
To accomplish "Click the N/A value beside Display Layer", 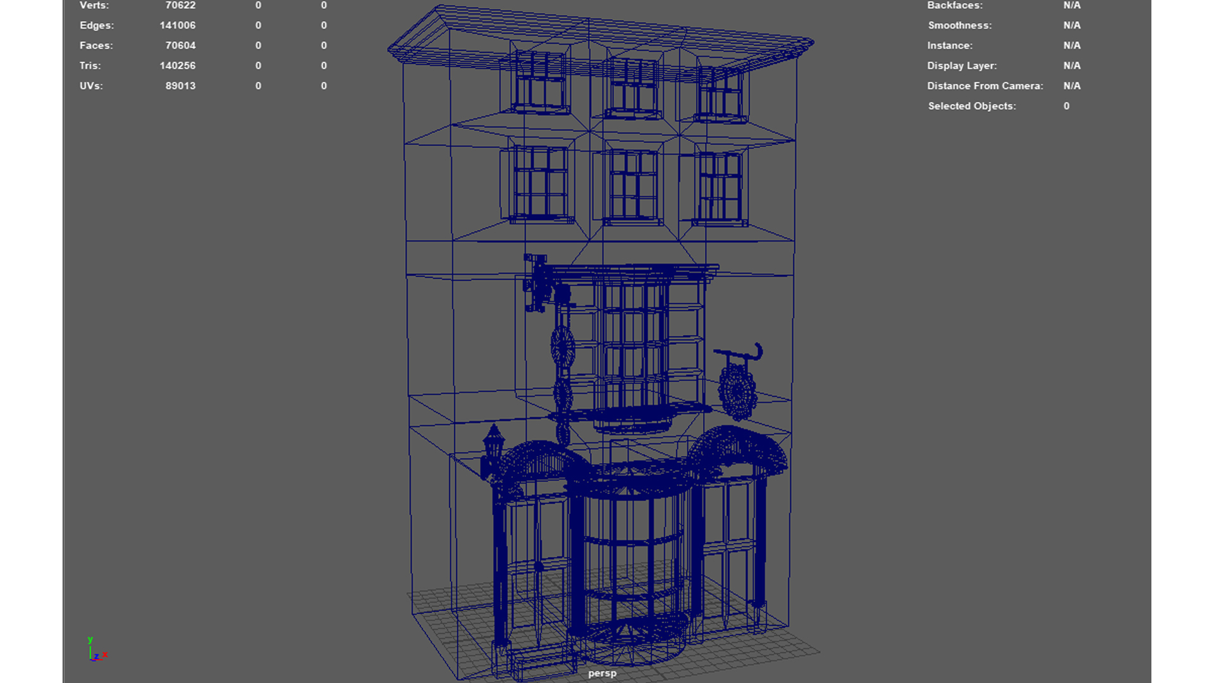I will click(1072, 66).
